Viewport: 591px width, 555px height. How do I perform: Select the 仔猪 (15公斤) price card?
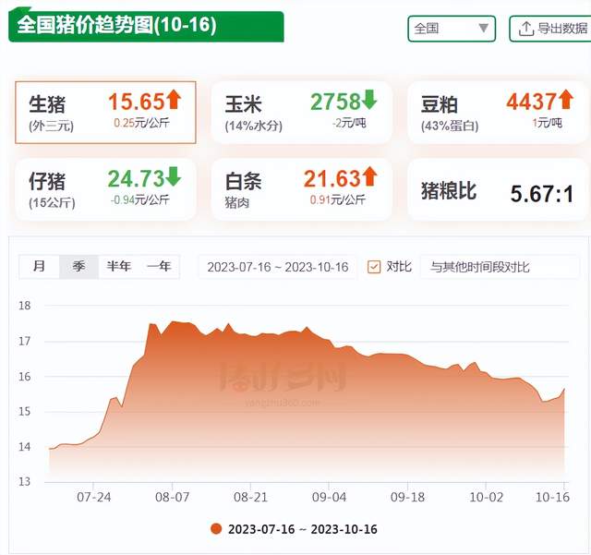point(105,189)
